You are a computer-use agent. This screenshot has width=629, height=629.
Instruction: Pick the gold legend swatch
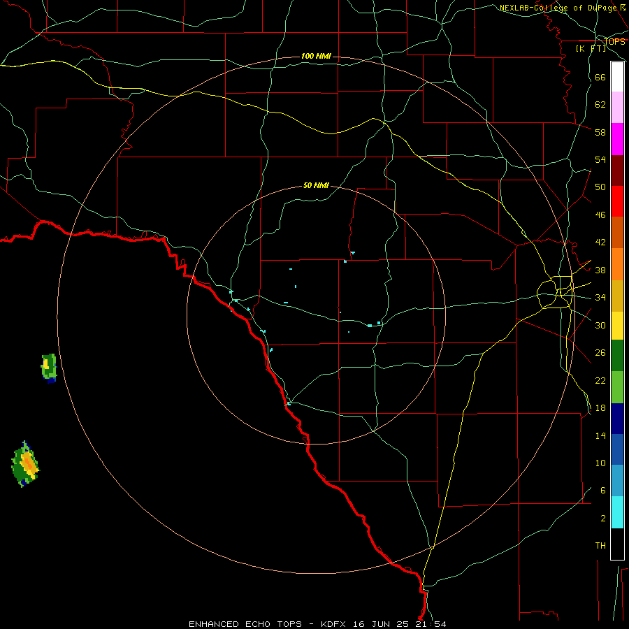pyautogui.click(x=617, y=296)
